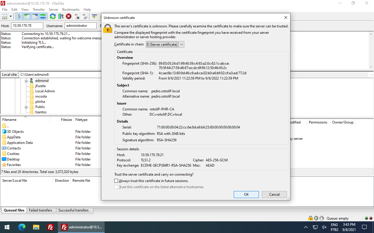Toggle the local directory tree view
The height and width of the screenshot is (233, 374).
tap(27, 16)
